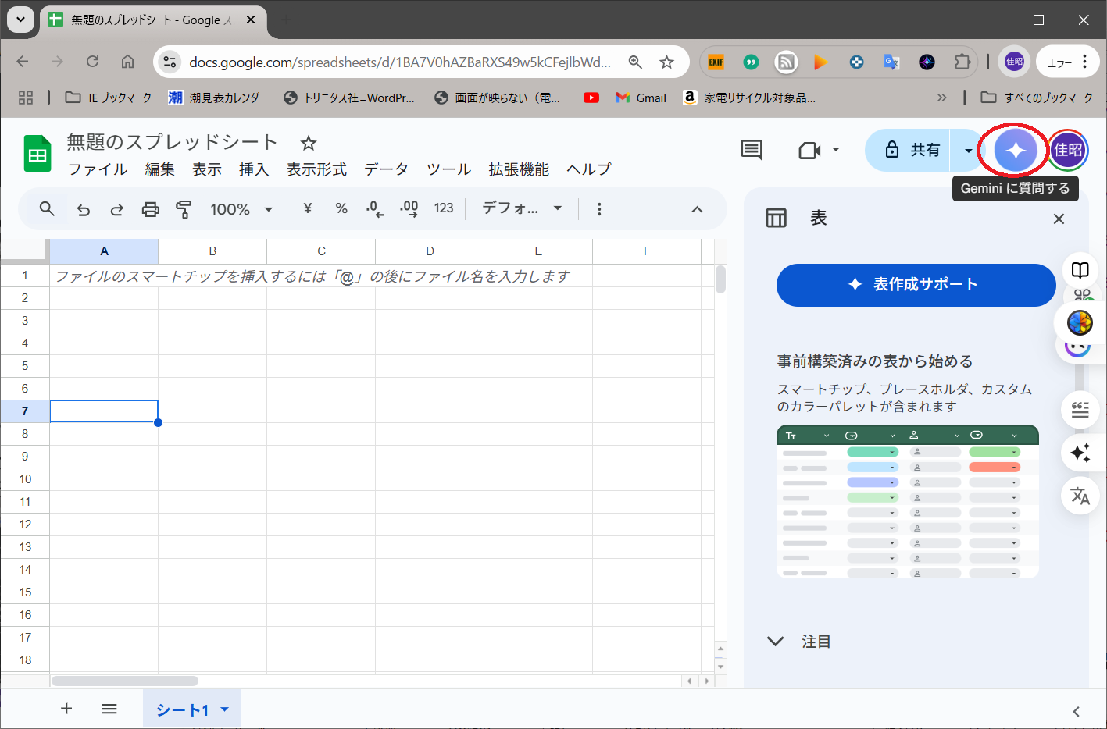Open the Google Sheets home logo
The image size is (1107, 729).
tap(37, 153)
